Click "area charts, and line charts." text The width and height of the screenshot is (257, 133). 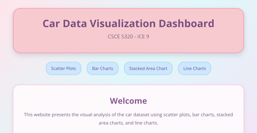point(128,123)
